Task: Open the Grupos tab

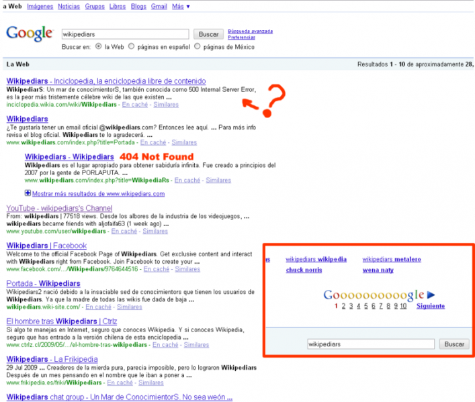Action: point(95,6)
